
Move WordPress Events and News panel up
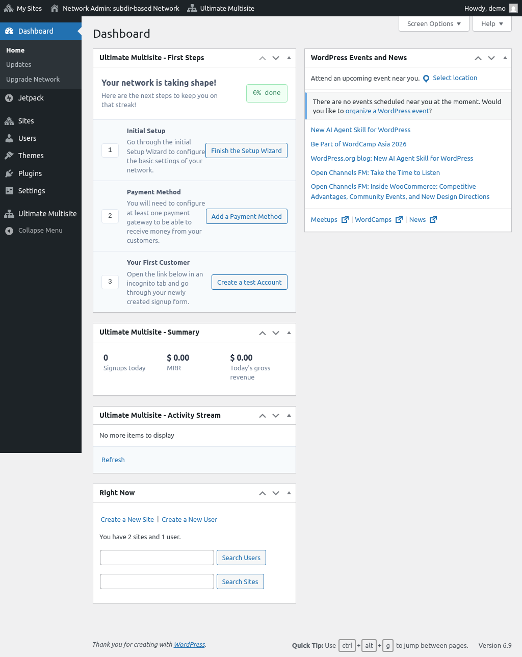click(478, 58)
